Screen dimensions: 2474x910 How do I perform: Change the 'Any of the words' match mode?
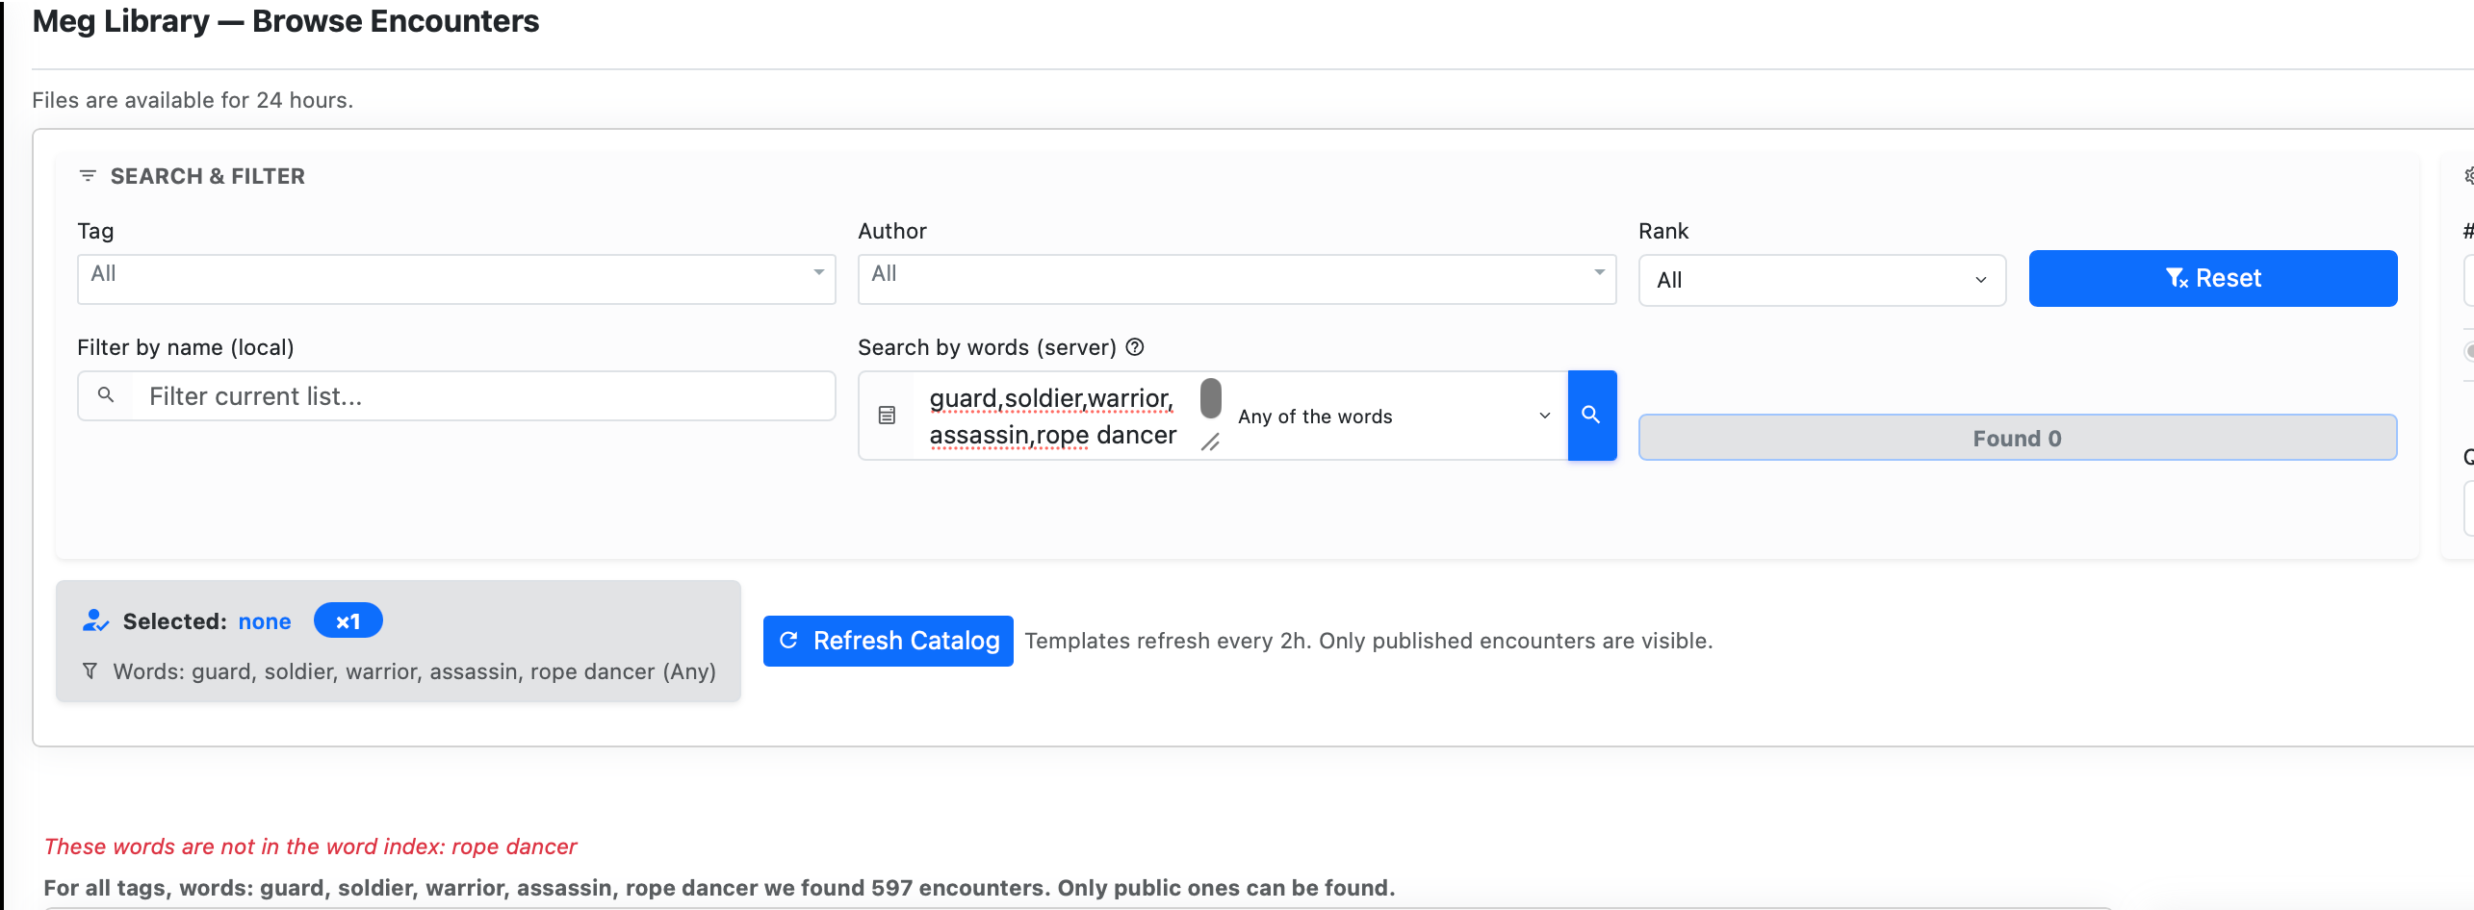point(1394,417)
